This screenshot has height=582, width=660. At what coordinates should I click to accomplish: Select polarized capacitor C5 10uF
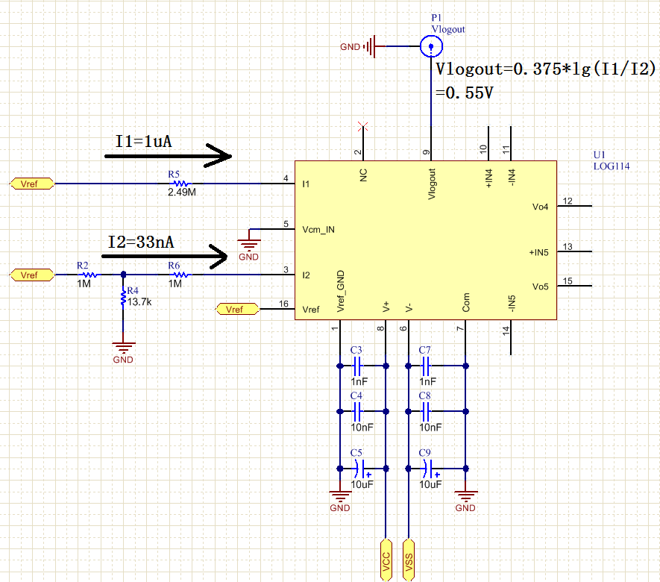361,469
